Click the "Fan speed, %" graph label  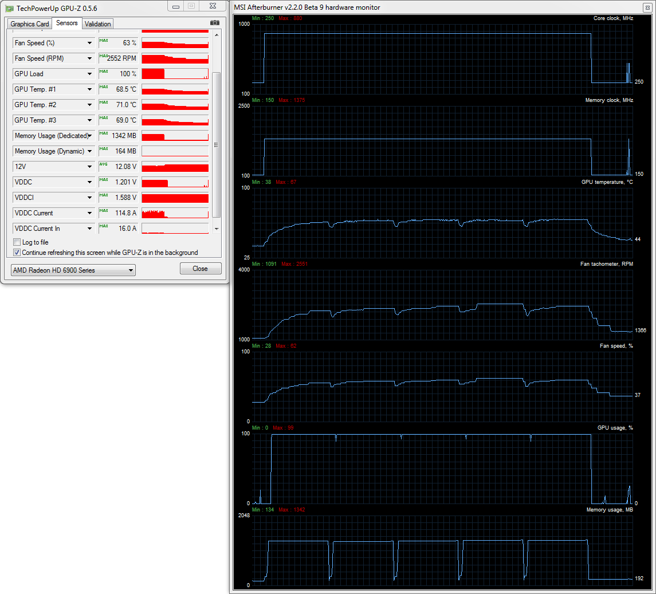click(x=616, y=347)
